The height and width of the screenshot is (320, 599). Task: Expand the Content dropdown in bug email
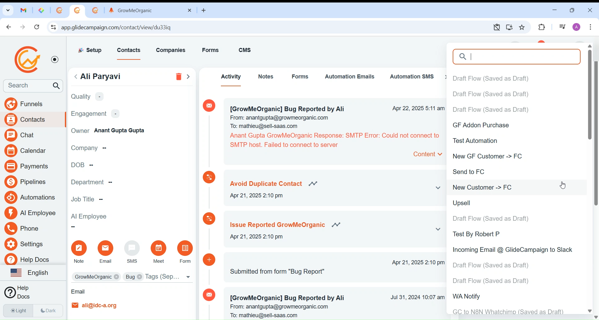[x=428, y=155]
